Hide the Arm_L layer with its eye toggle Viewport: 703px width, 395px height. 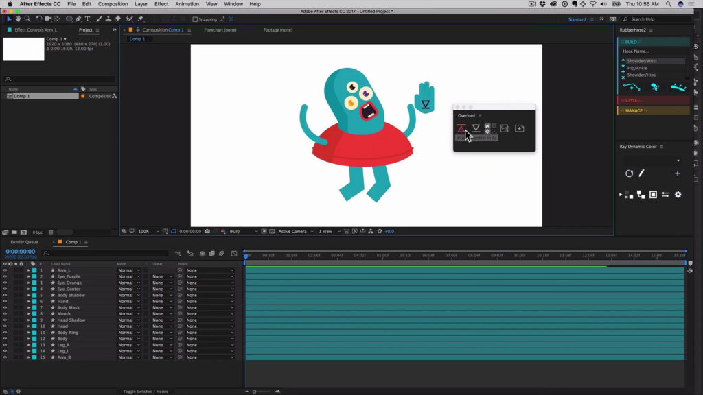click(3, 270)
